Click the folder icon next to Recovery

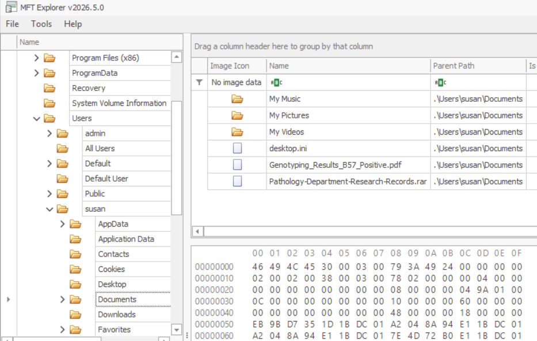pyautogui.click(x=49, y=88)
